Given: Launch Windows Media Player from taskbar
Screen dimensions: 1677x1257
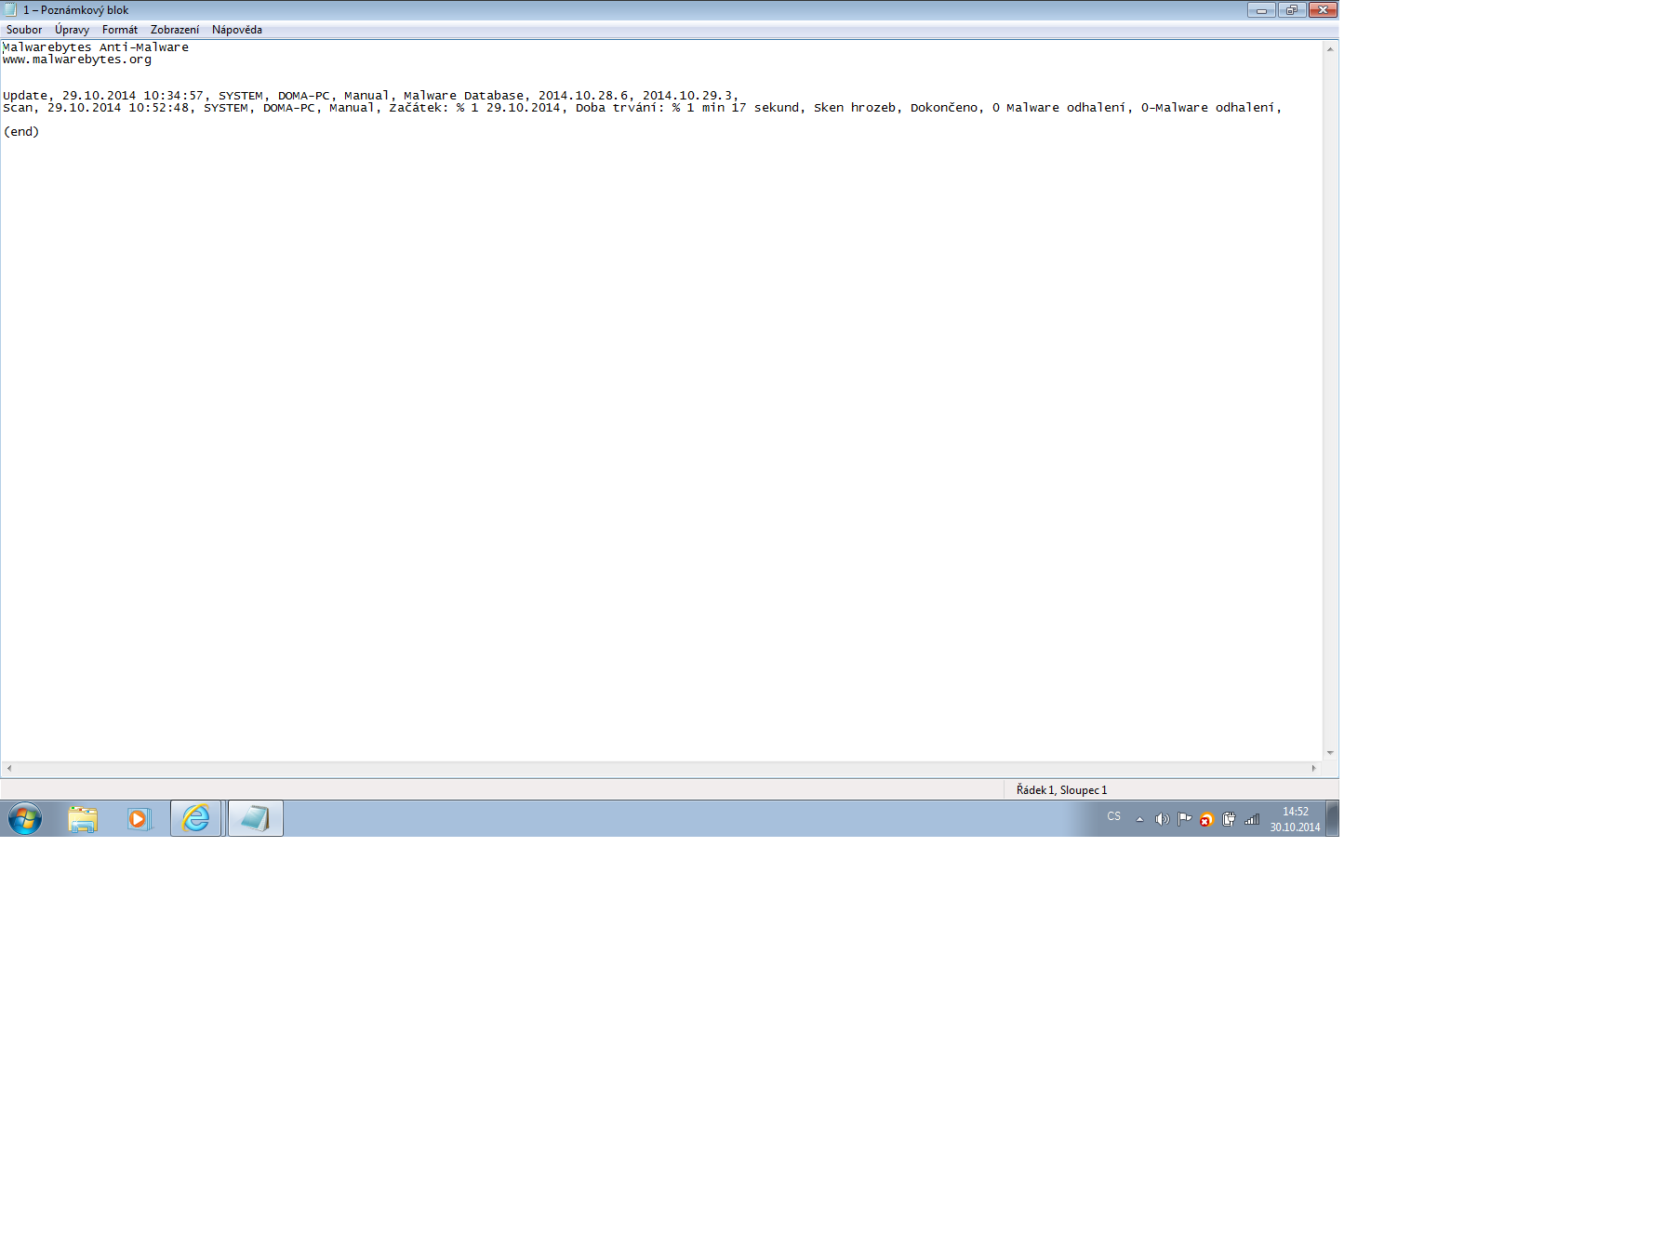Looking at the screenshot, I should pyautogui.click(x=139, y=819).
